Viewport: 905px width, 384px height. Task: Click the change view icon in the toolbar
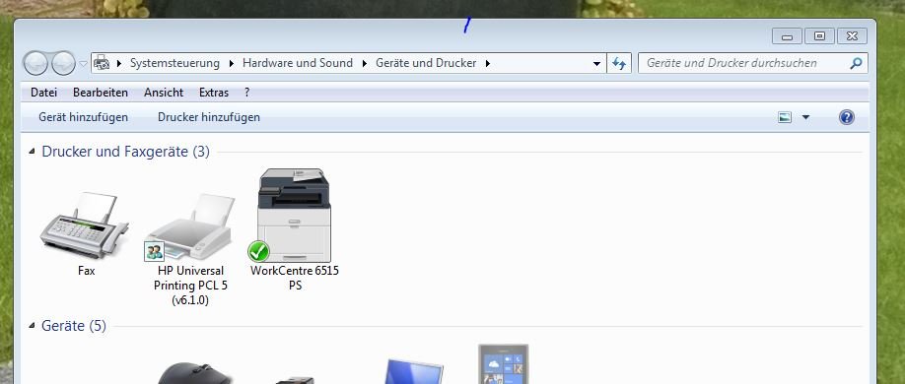785,117
